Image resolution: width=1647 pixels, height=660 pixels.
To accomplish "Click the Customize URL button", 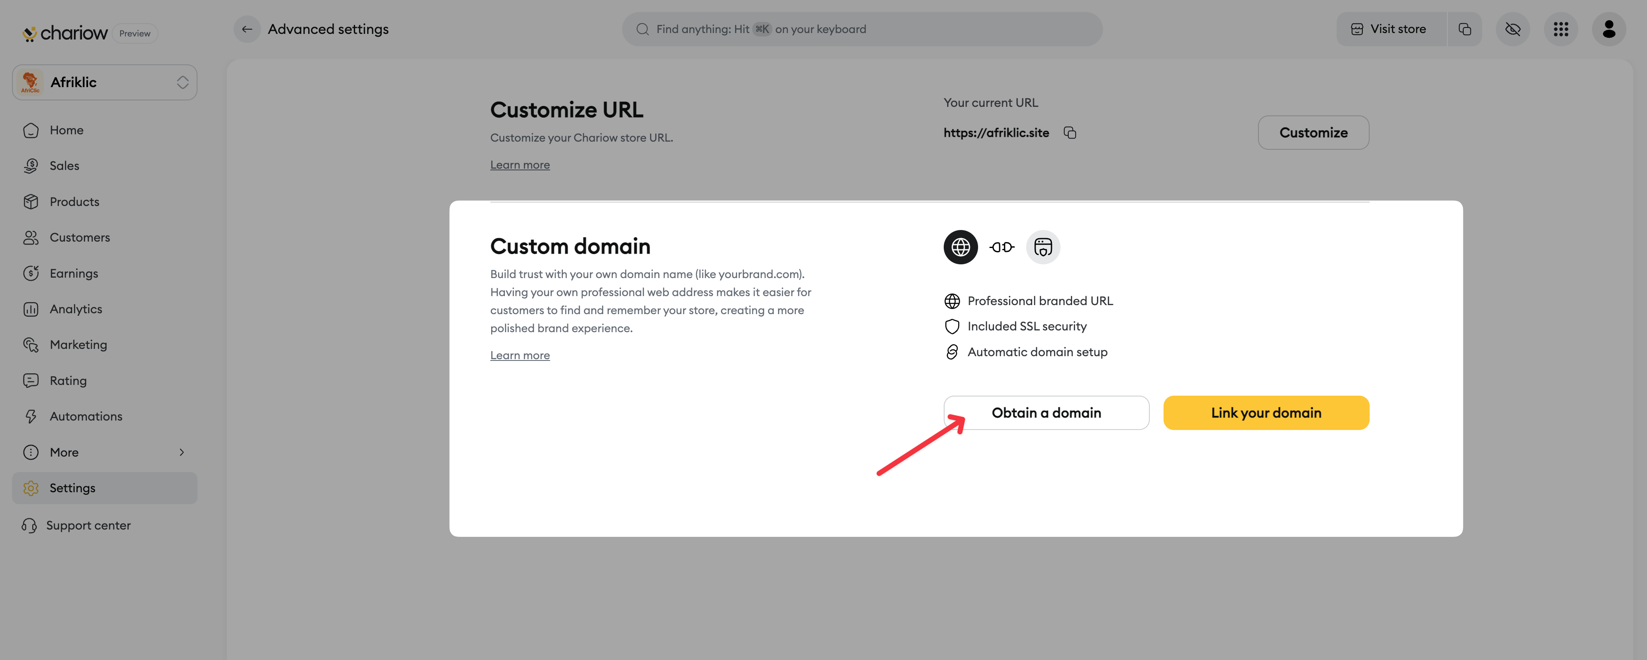I will (x=1313, y=133).
